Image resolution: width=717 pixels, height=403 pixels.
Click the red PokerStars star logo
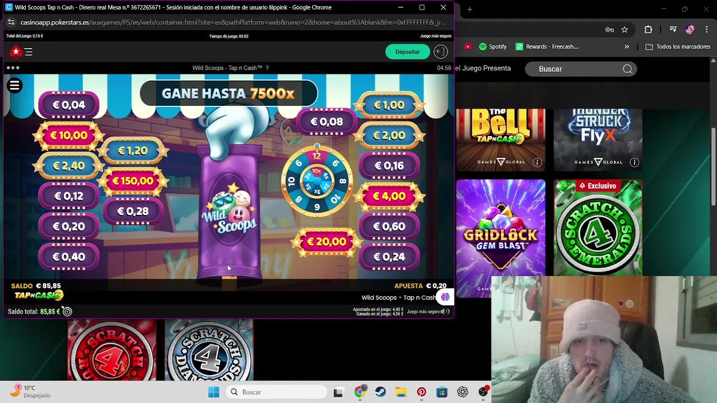[16, 51]
